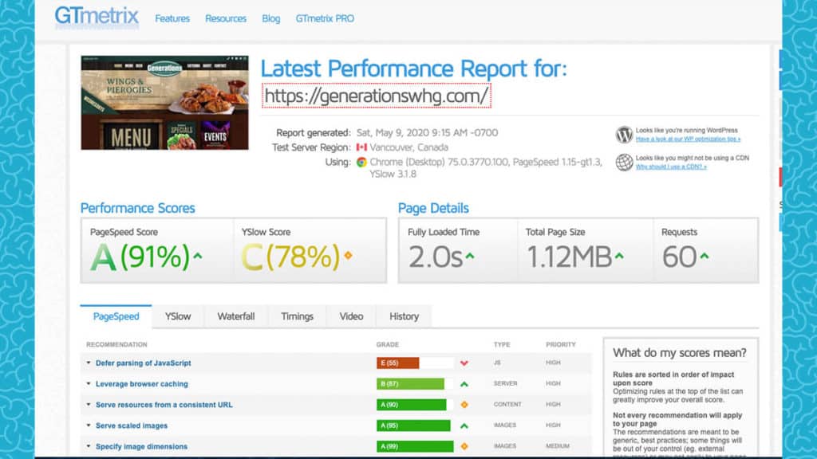The height and width of the screenshot is (459, 817).
Task: Go to GTmetrix PRO page
Action: pos(325,18)
